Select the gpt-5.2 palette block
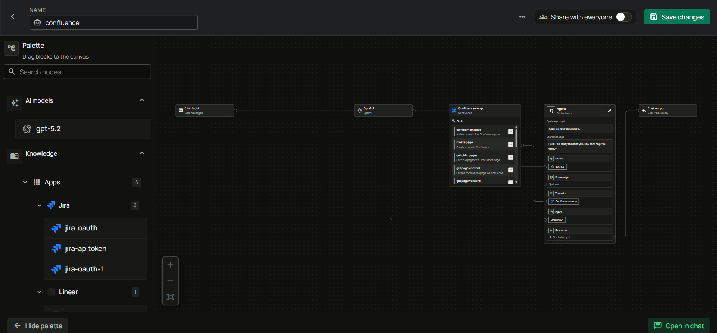Image resolution: width=717 pixels, height=333 pixels. pyautogui.click(x=83, y=129)
